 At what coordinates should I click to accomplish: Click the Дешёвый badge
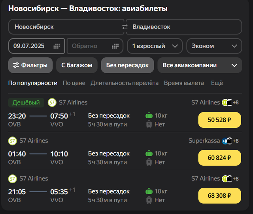[26, 102]
